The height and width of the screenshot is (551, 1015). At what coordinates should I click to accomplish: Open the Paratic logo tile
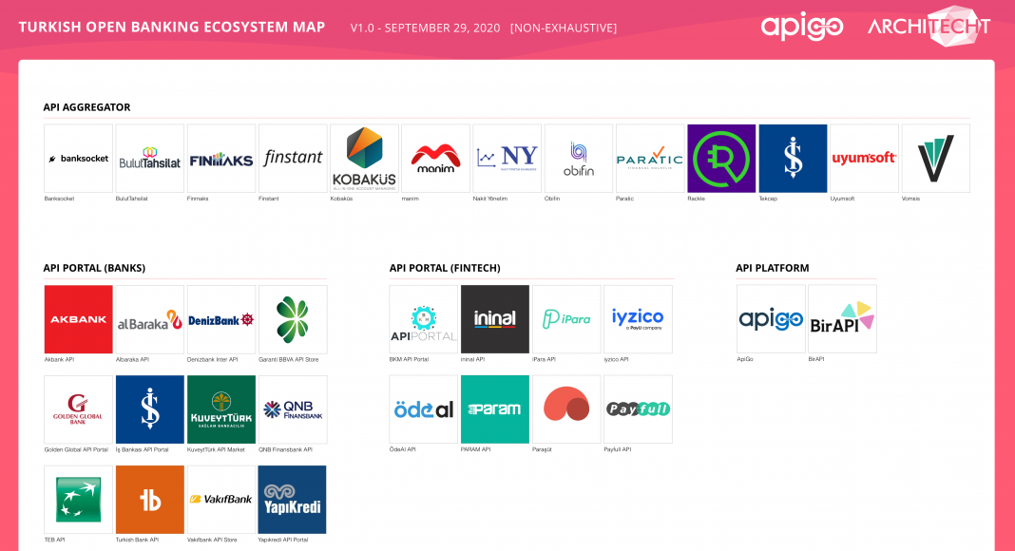pyautogui.click(x=650, y=159)
